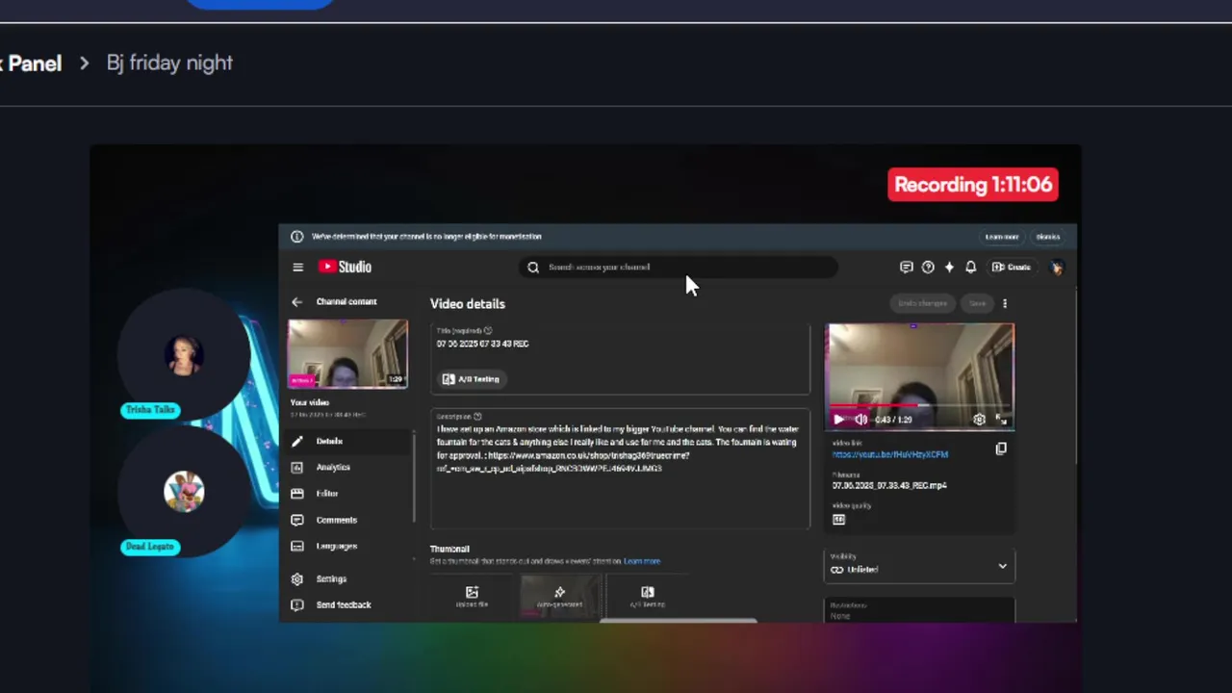Click the Undo changes button
Screen dimensions: 1232x693
(922, 303)
